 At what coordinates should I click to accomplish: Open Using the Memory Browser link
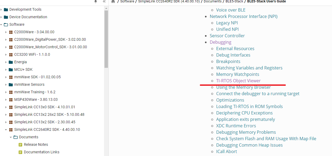coord(244,87)
